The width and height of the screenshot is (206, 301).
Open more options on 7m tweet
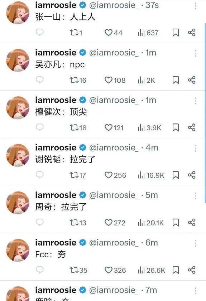coord(195,291)
